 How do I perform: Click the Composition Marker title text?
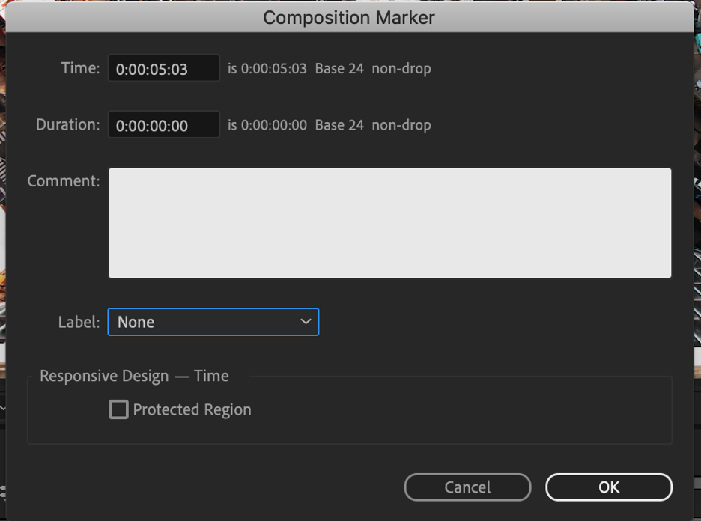point(349,18)
